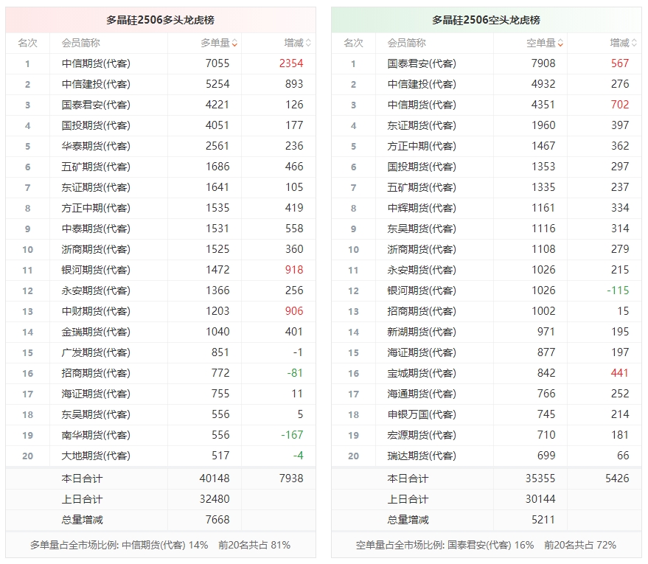Select 方正中期(代客) in long table
Viewport: 648px width, 564px height.
96,208
